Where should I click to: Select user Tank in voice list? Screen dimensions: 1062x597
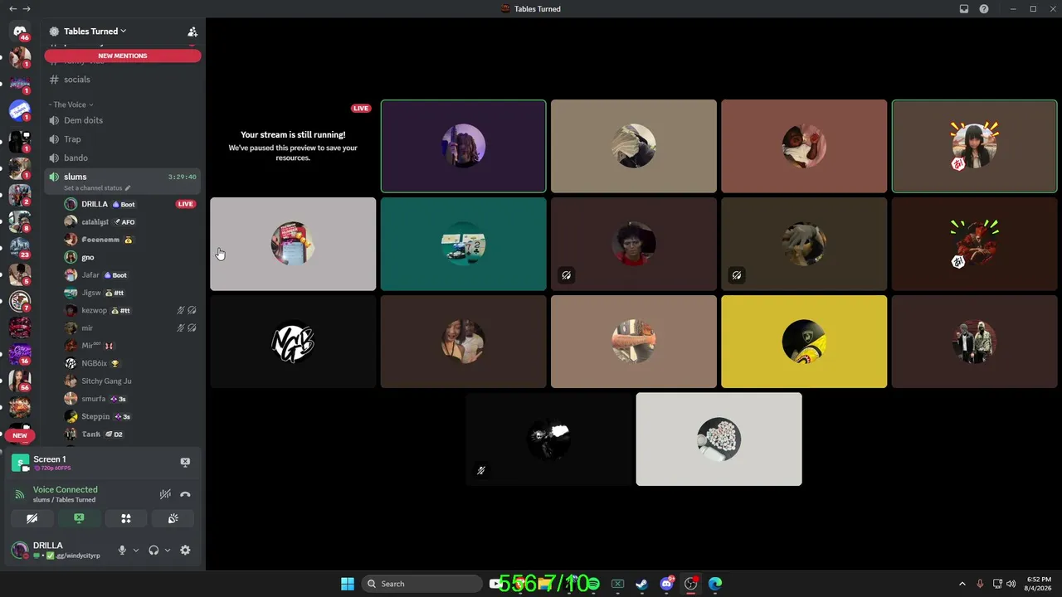point(129,434)
